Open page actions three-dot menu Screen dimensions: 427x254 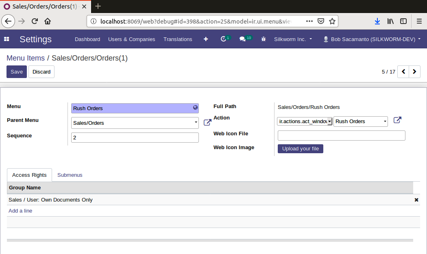click(x=309, y=21)
